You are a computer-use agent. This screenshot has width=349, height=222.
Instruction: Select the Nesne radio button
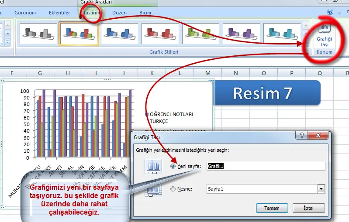point(173,189)
